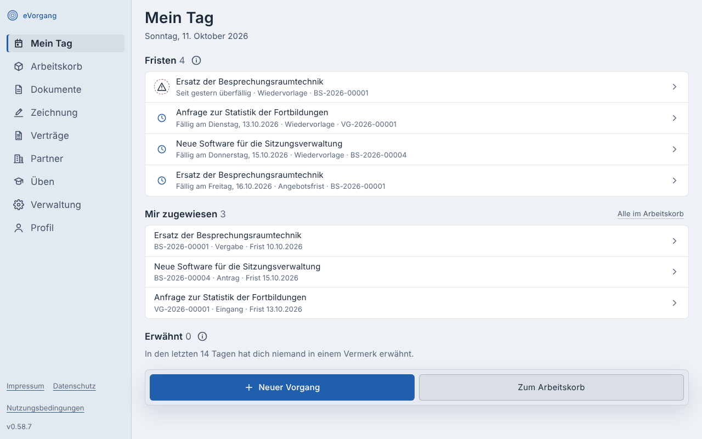Create a new case with Neuer Vorgang
Viewport: 702px width, 439px height.
click(282, 387)
